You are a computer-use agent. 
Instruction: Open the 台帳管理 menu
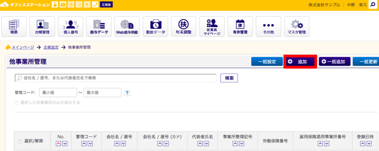pos(42,27)
